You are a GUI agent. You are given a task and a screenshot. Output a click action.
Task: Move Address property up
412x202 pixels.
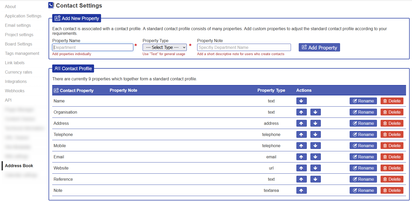tap(301, 123)
